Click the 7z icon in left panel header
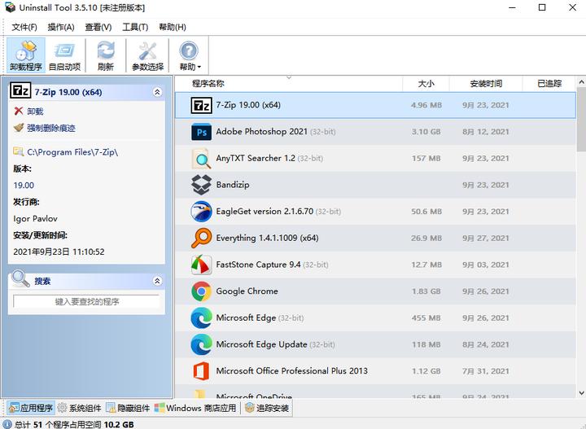 coord(20,90)
